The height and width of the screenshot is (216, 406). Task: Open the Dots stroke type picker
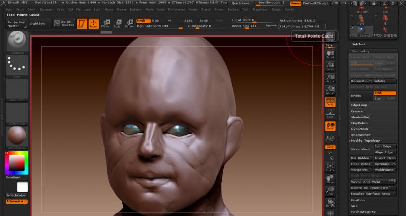point(17,66)
